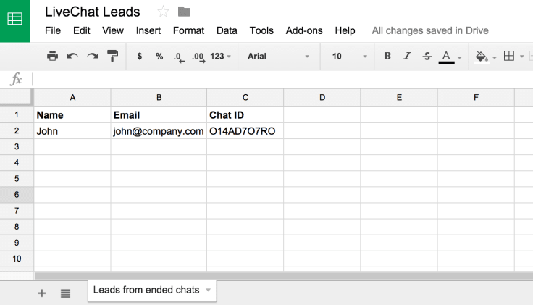Open the Add-ons menu

click(304, 30)
